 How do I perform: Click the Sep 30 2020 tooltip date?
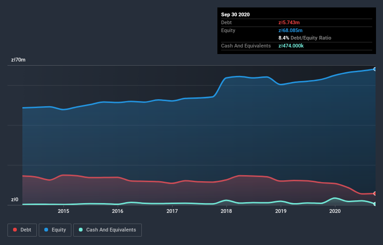236,14
